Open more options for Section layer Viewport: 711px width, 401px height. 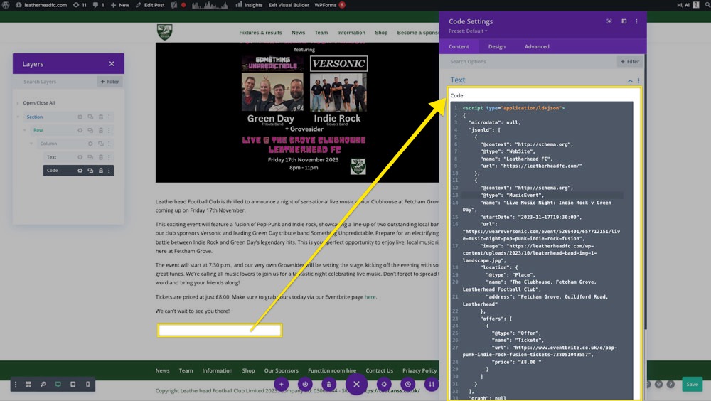[x=109, y=117]
